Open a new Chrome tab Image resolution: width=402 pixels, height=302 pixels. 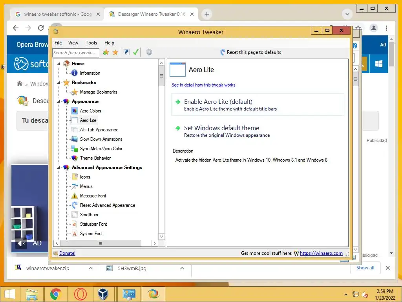(x=207, y=14)
